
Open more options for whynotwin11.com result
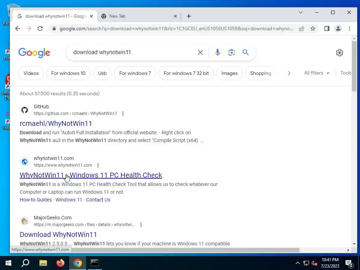coord(98,165)
